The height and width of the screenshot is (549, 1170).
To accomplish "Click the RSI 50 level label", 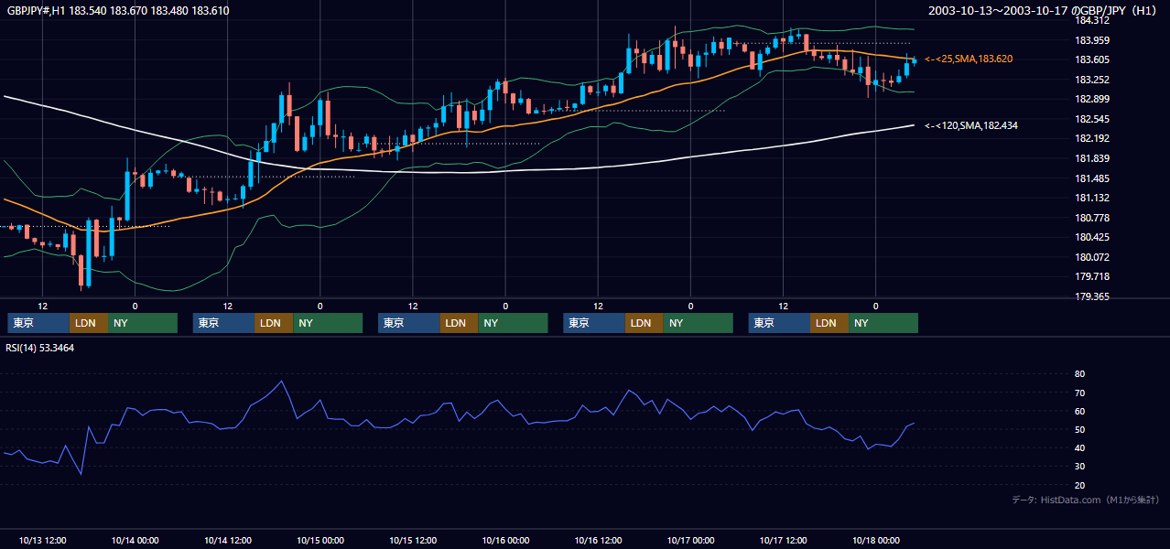I will 1079,429.
